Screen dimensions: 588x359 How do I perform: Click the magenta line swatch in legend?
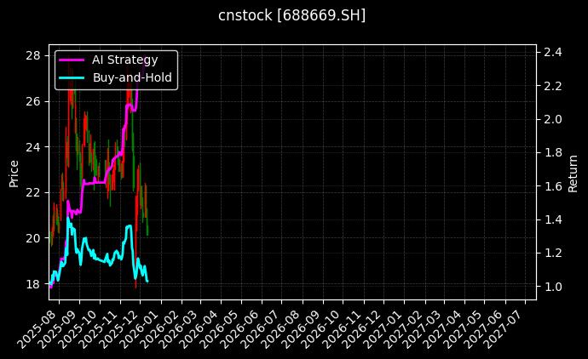[72, 60]
